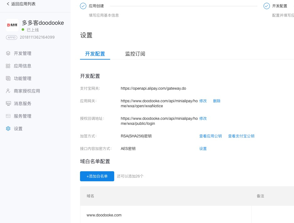Viewport: 294px width, 223px height.
Task: Click the 还可以添加26个 hint text
Action: coord(130,176)
